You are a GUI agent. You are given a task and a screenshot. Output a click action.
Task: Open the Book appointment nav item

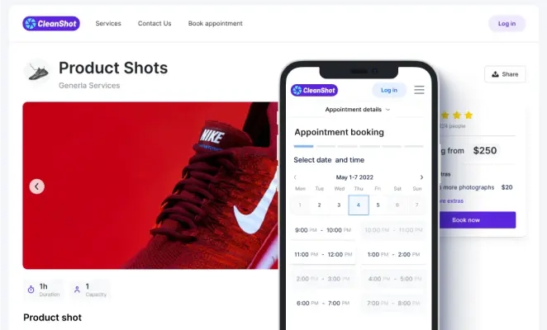coord(215,23)
